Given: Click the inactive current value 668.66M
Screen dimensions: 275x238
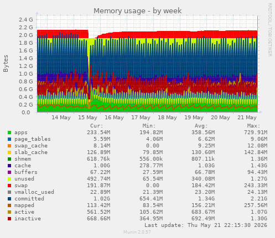Looking at the screenshot, I should click(98, 219).
